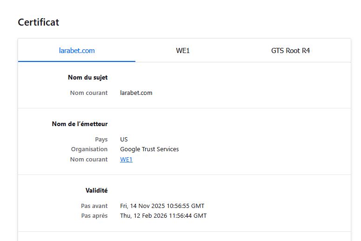The image size is (361, 241).
Task: Click the Pas après label
Action: 94,216
